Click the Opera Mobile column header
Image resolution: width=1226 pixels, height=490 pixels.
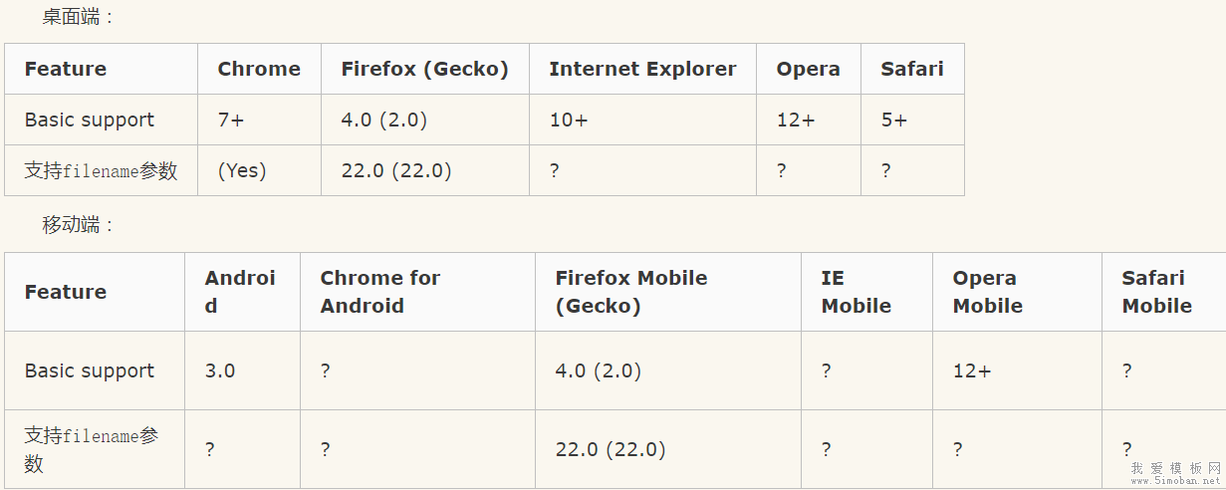(987, 292)
